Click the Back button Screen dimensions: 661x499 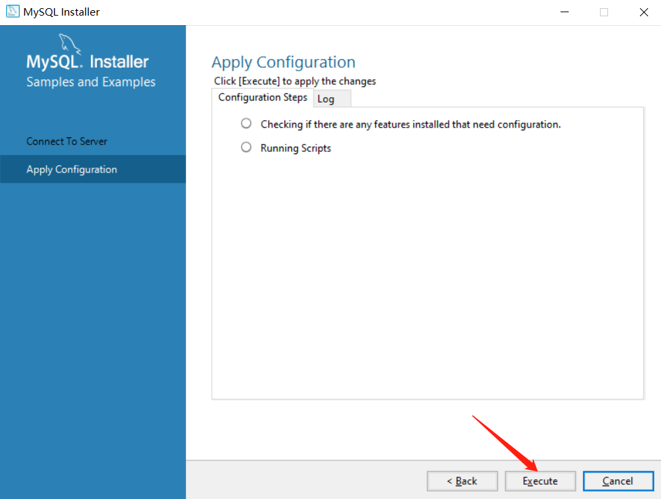(462, 481)
